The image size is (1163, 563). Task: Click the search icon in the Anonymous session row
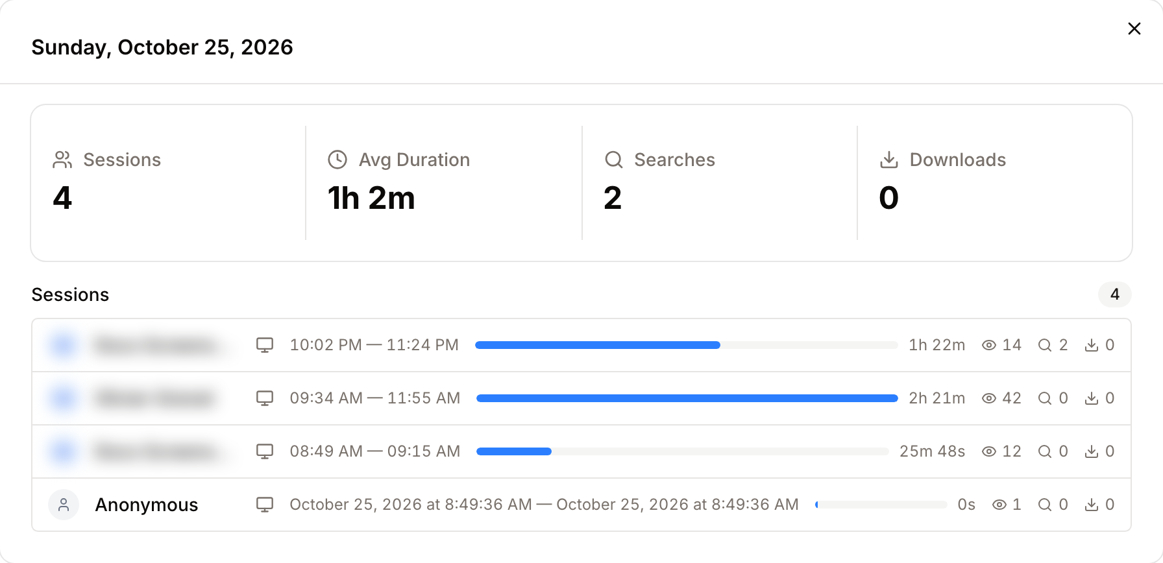click(1045, 505)
